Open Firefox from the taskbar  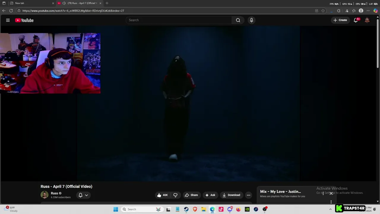(238, 209)
